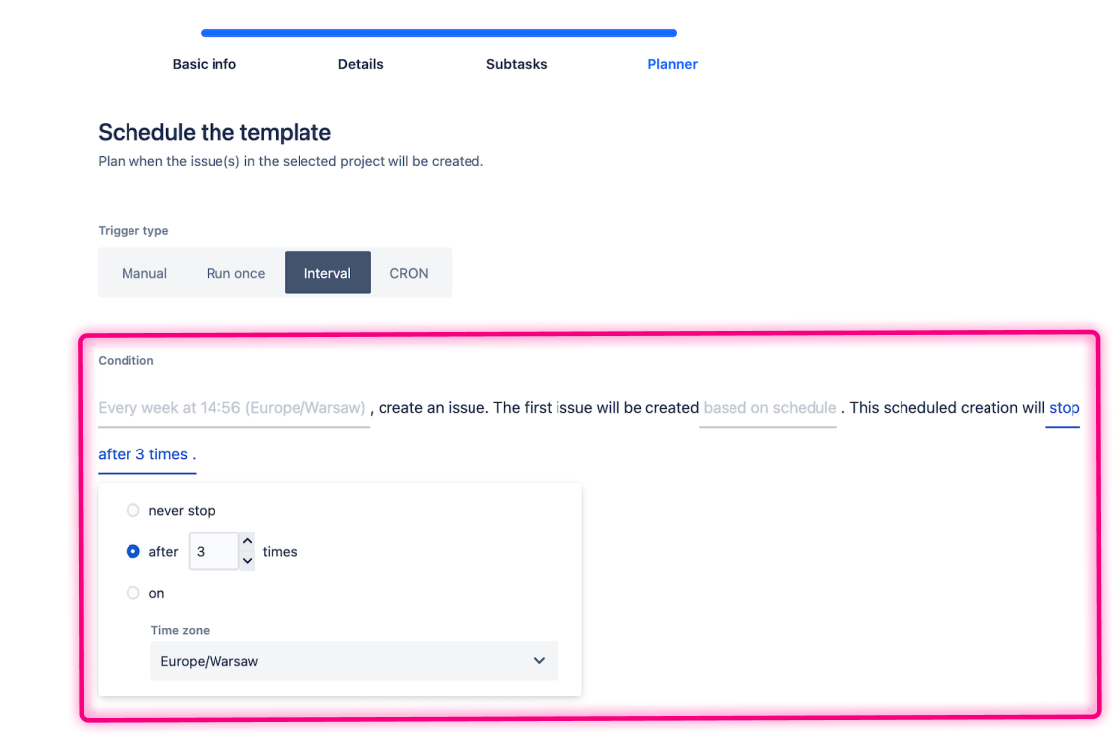This screenshot has width=1116, height=737.
Task: Select the Manual trigger type
Action: coord(144,273)
